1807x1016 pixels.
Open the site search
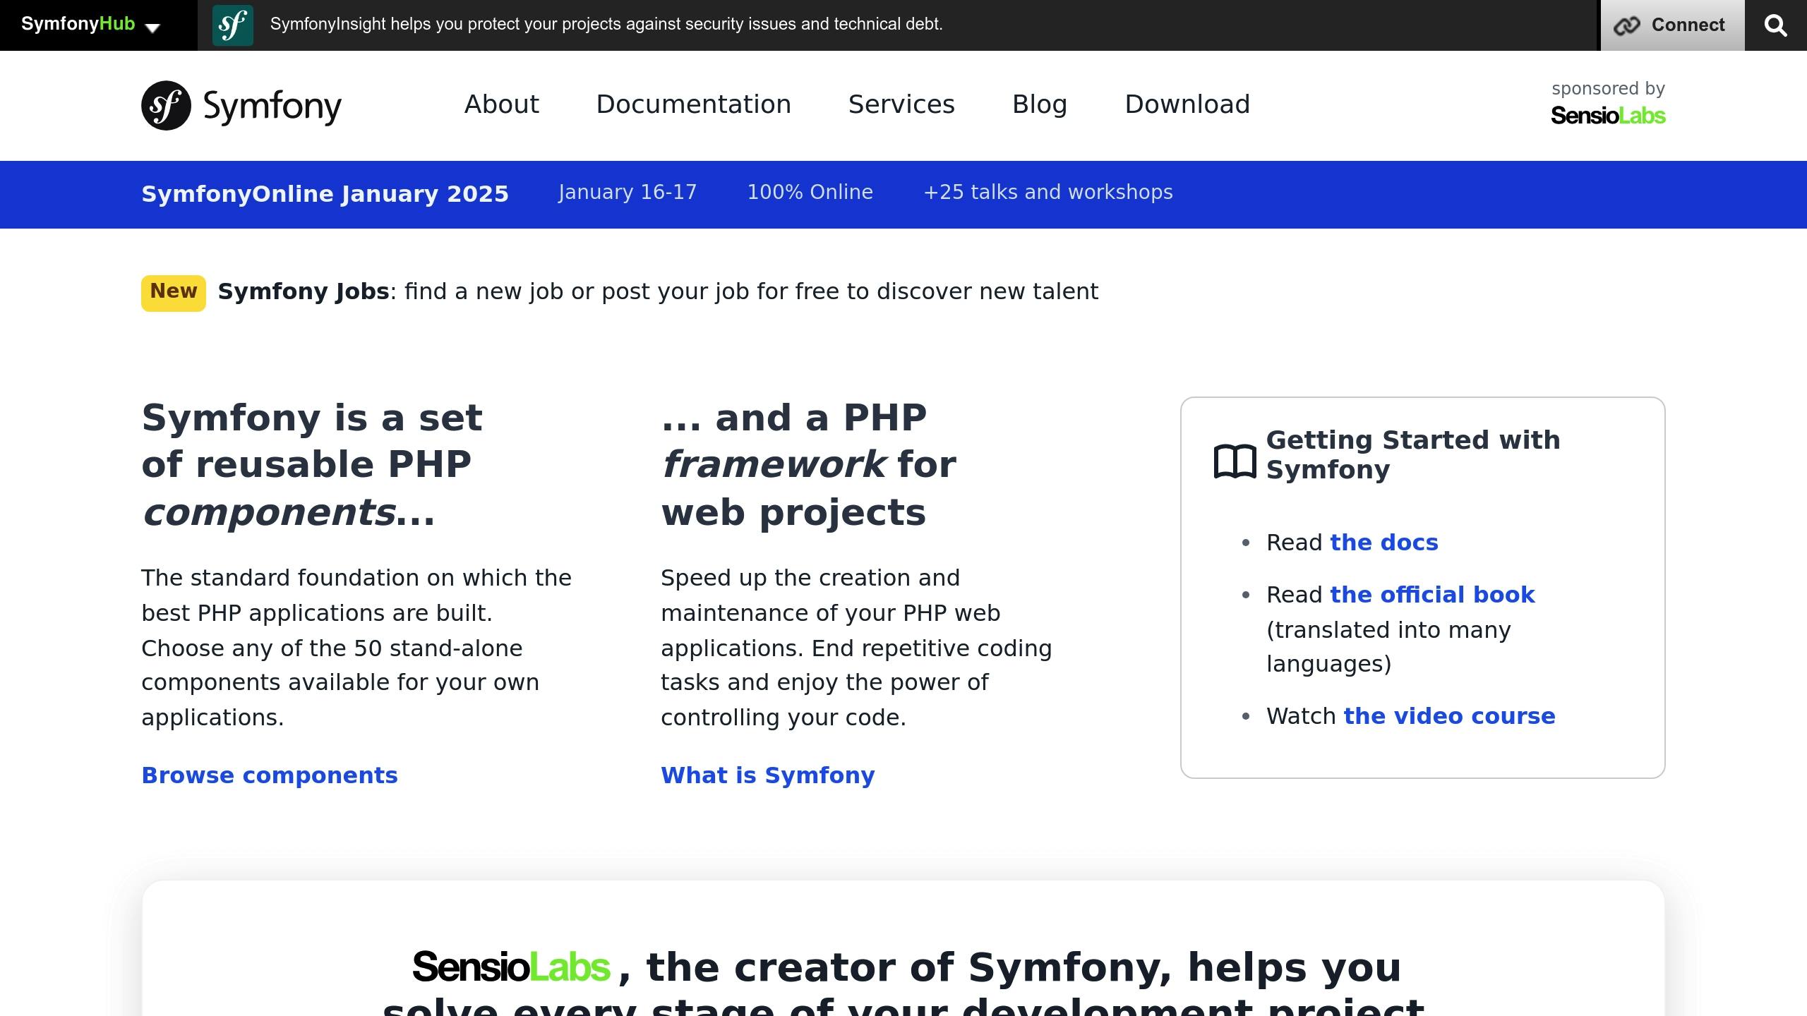click(x=1776, y=25)
